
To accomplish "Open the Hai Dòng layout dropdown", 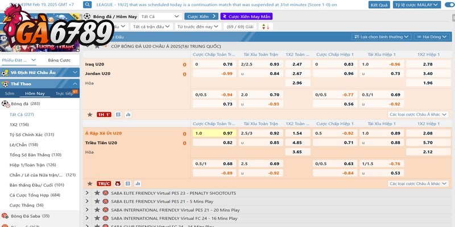I will pyautogui.click(x=432, y=37).
